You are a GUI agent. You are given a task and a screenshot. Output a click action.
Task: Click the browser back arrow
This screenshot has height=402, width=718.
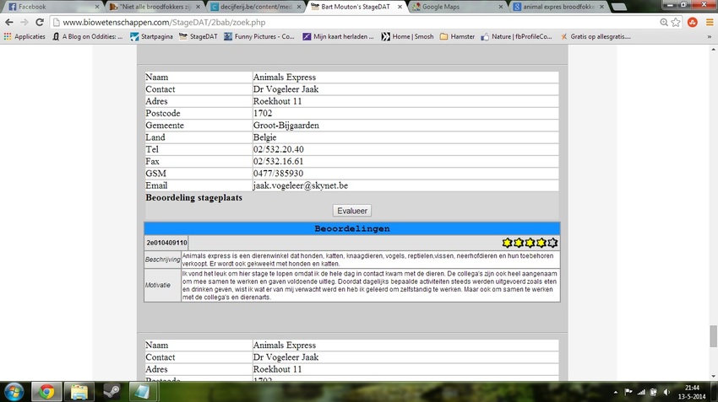coord(9,22)
